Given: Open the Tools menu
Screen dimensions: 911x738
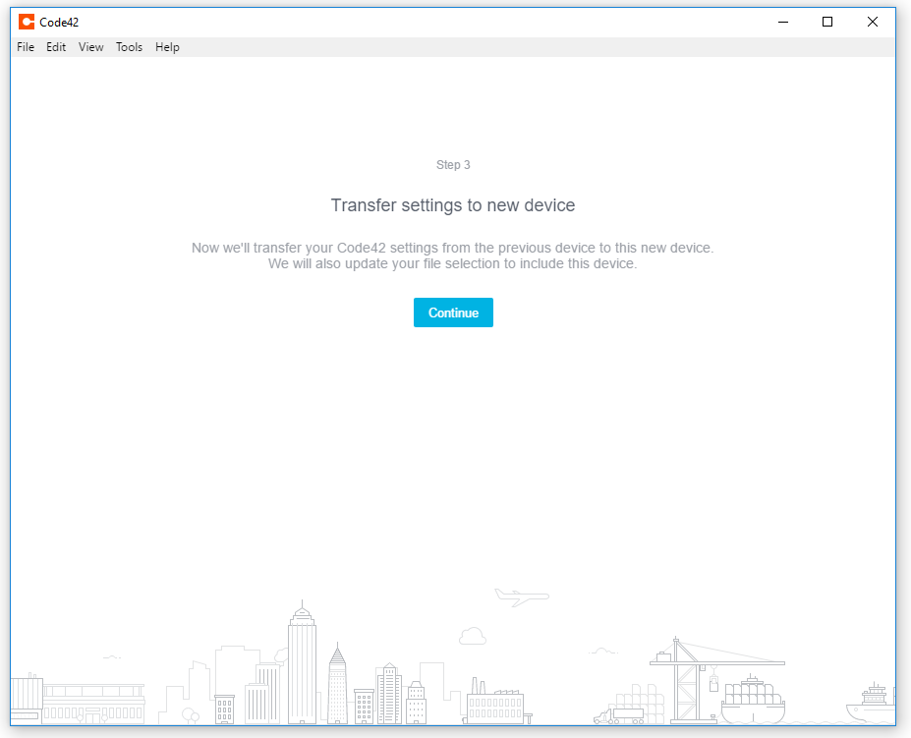Looking at the screenshot, I should 129,46.
